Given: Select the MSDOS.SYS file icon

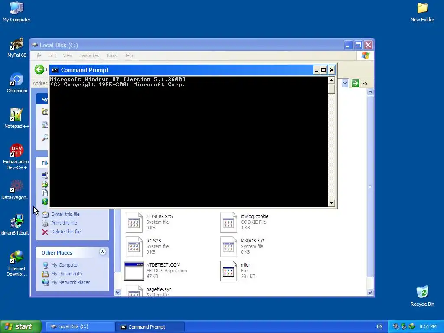Looking at the screenshot, I should (x=229, y=247).
